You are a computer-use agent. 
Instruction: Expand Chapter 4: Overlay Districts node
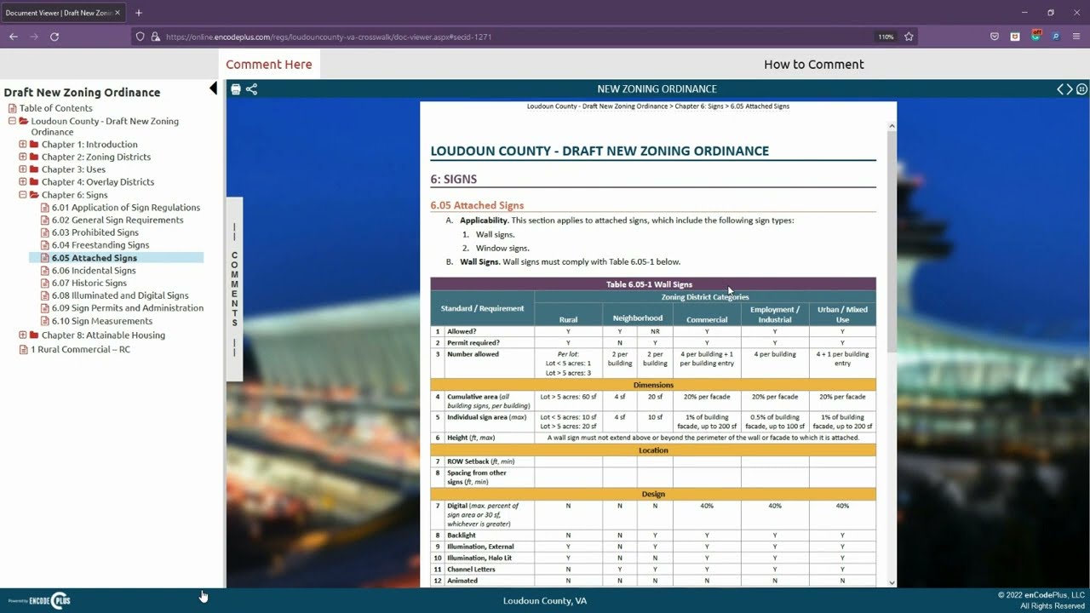(23, 181)
